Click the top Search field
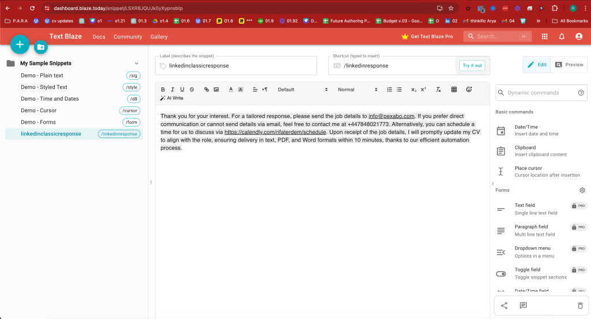 pyautogui.click(x=497, y=36)
